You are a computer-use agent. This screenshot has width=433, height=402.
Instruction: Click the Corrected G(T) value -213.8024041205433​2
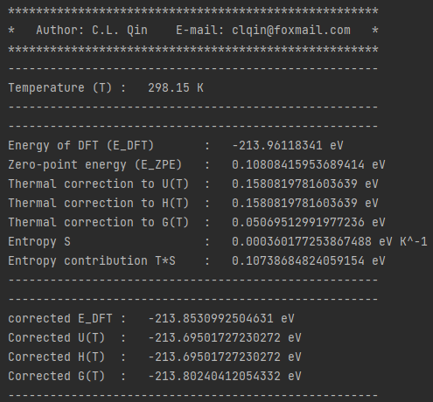[214, 376]
